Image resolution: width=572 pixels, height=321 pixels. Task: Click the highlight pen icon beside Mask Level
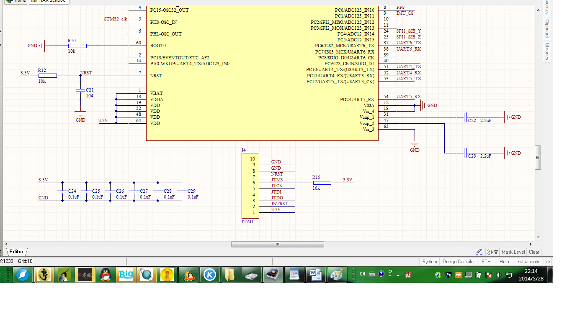coord(479,252)
